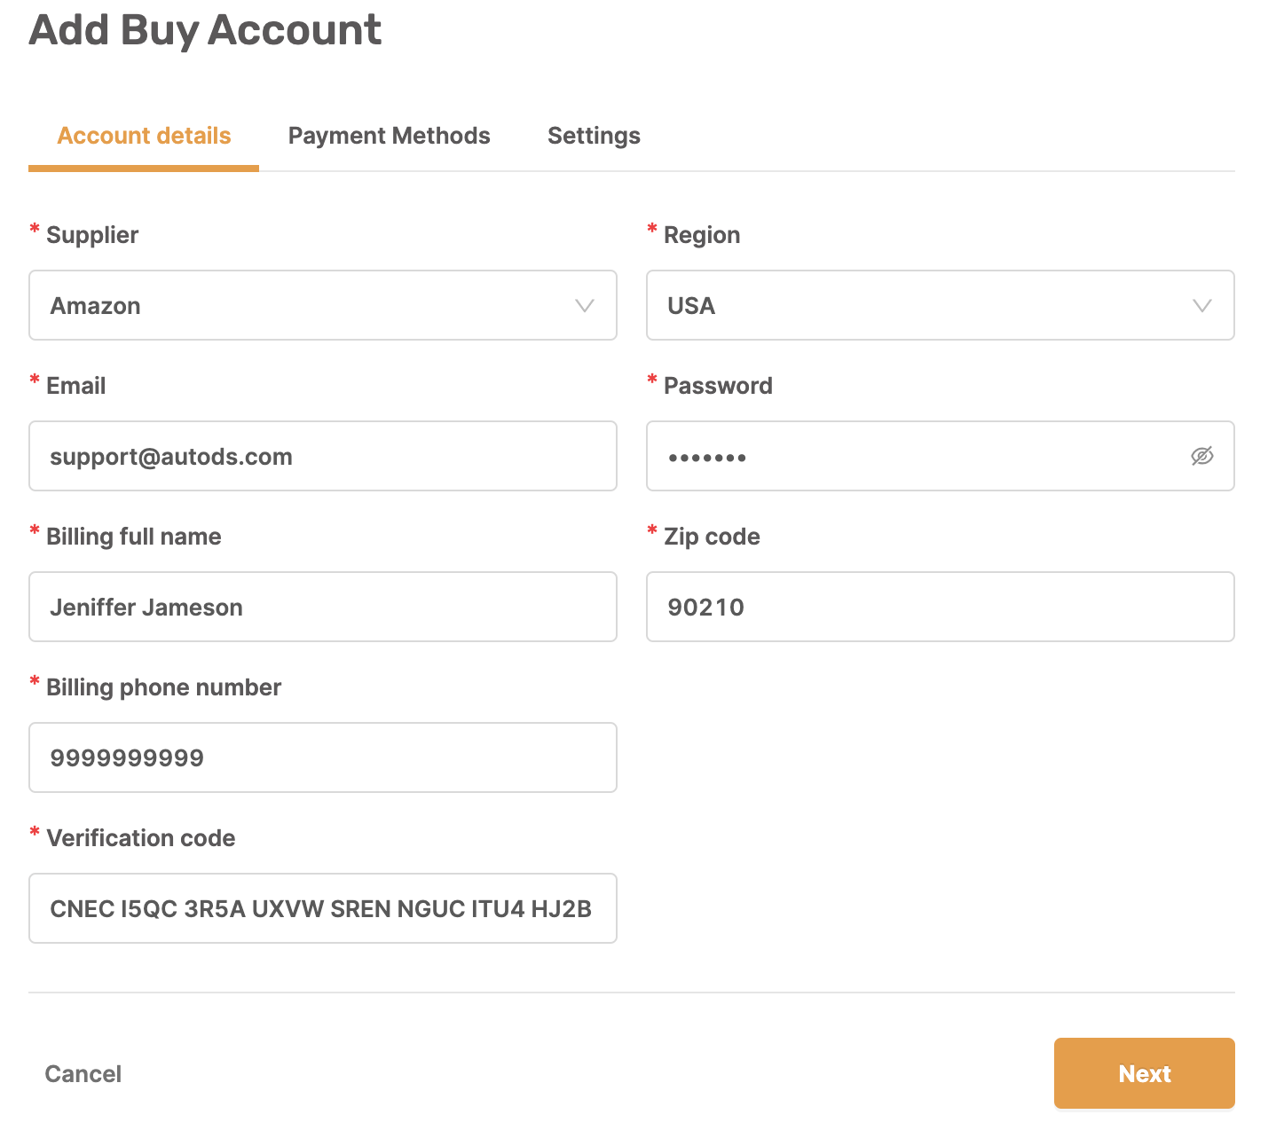Focus the Billing full name field

click(323, 607)
